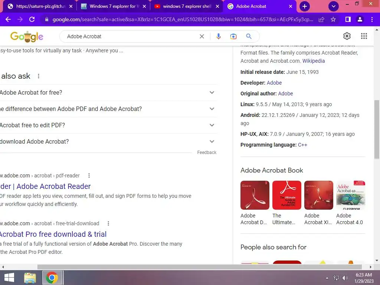
Task: Open the network status tray icon
Action: coord(336,278)
